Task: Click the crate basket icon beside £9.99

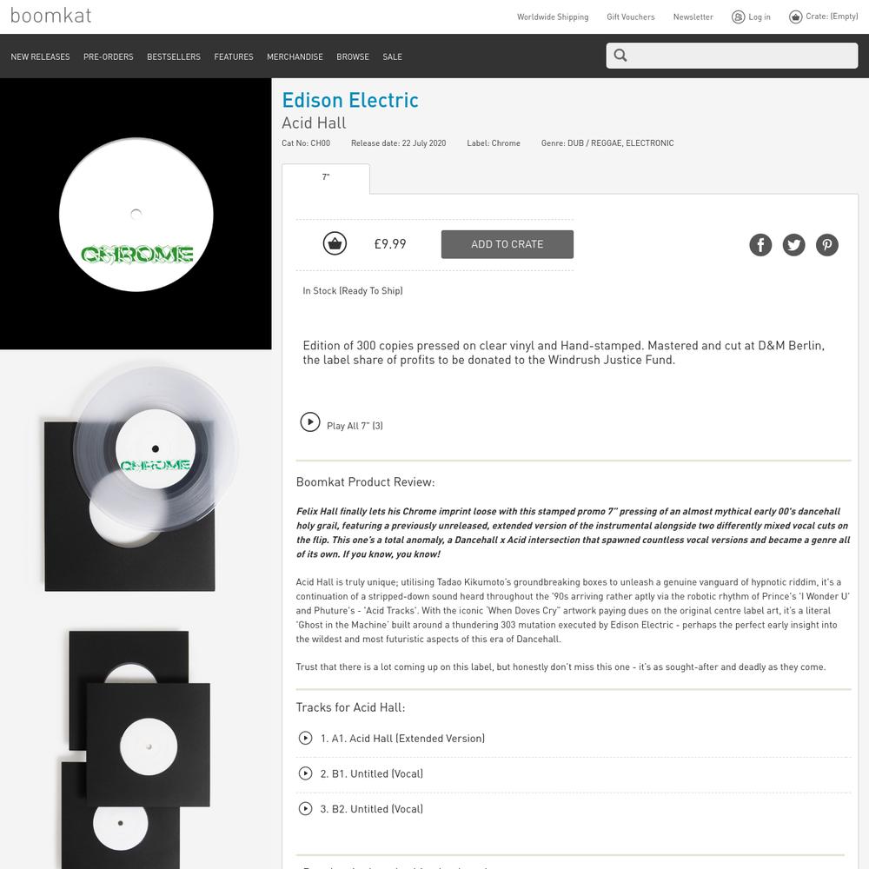Action: pyautogui.click(x=335, y=243)
